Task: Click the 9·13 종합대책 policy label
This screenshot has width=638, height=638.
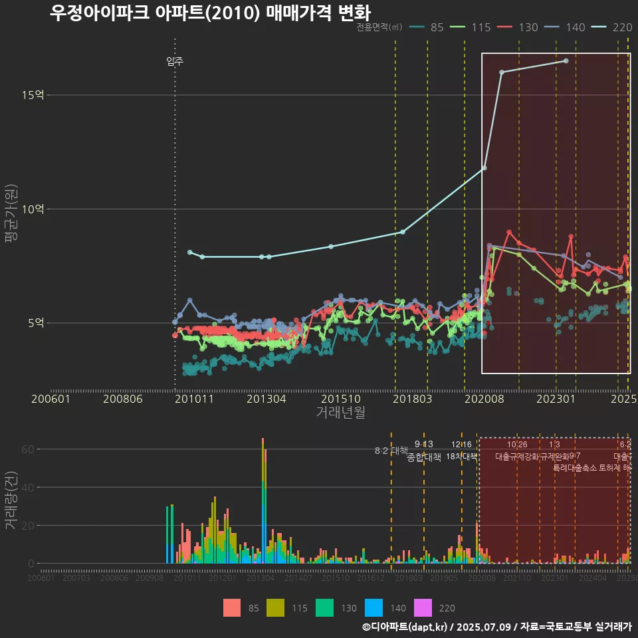Action: 424,451
